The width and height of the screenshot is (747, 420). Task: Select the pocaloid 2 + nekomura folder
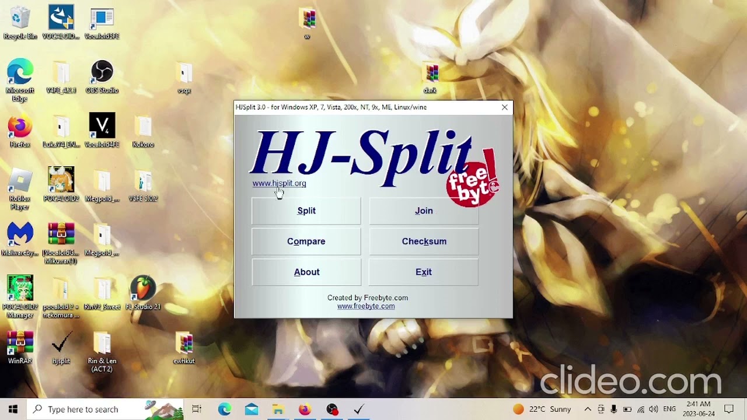coord(61,298)
